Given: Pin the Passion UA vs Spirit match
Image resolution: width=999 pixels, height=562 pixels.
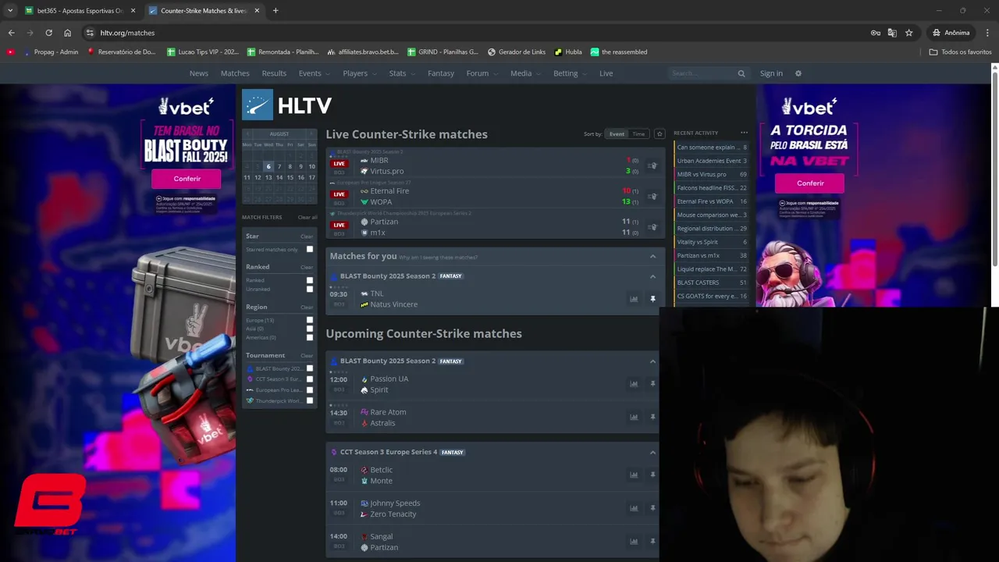Looking at the screenshot, I should click(652, 384).
